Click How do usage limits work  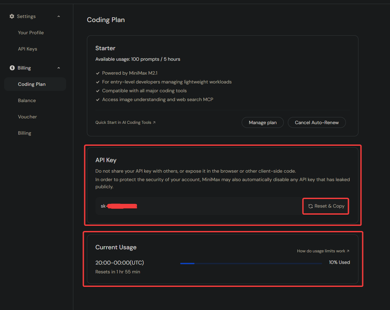320,251
